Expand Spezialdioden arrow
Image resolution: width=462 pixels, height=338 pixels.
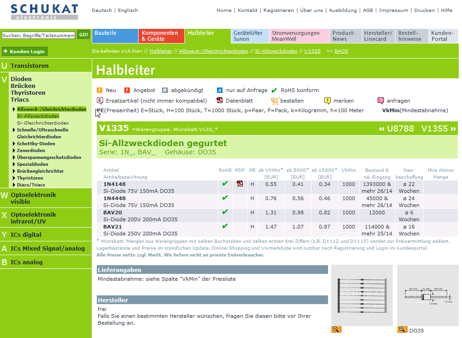[x=14, y=164]
